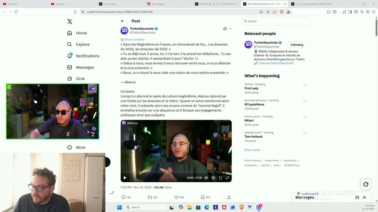The width and height of the screenshot is (378, 212).
Task: Expand the Messages drawer
Action: [364, 198]
